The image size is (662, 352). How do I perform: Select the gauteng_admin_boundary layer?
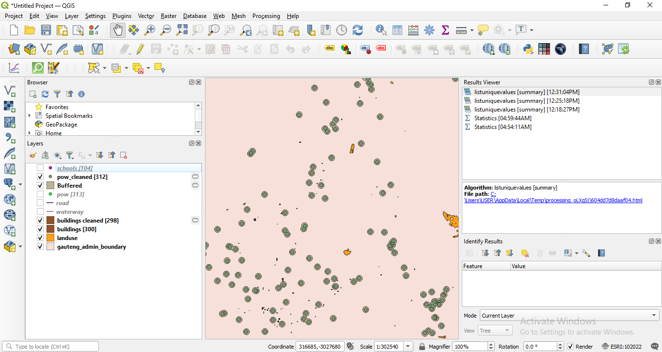[x=92, y=247]
